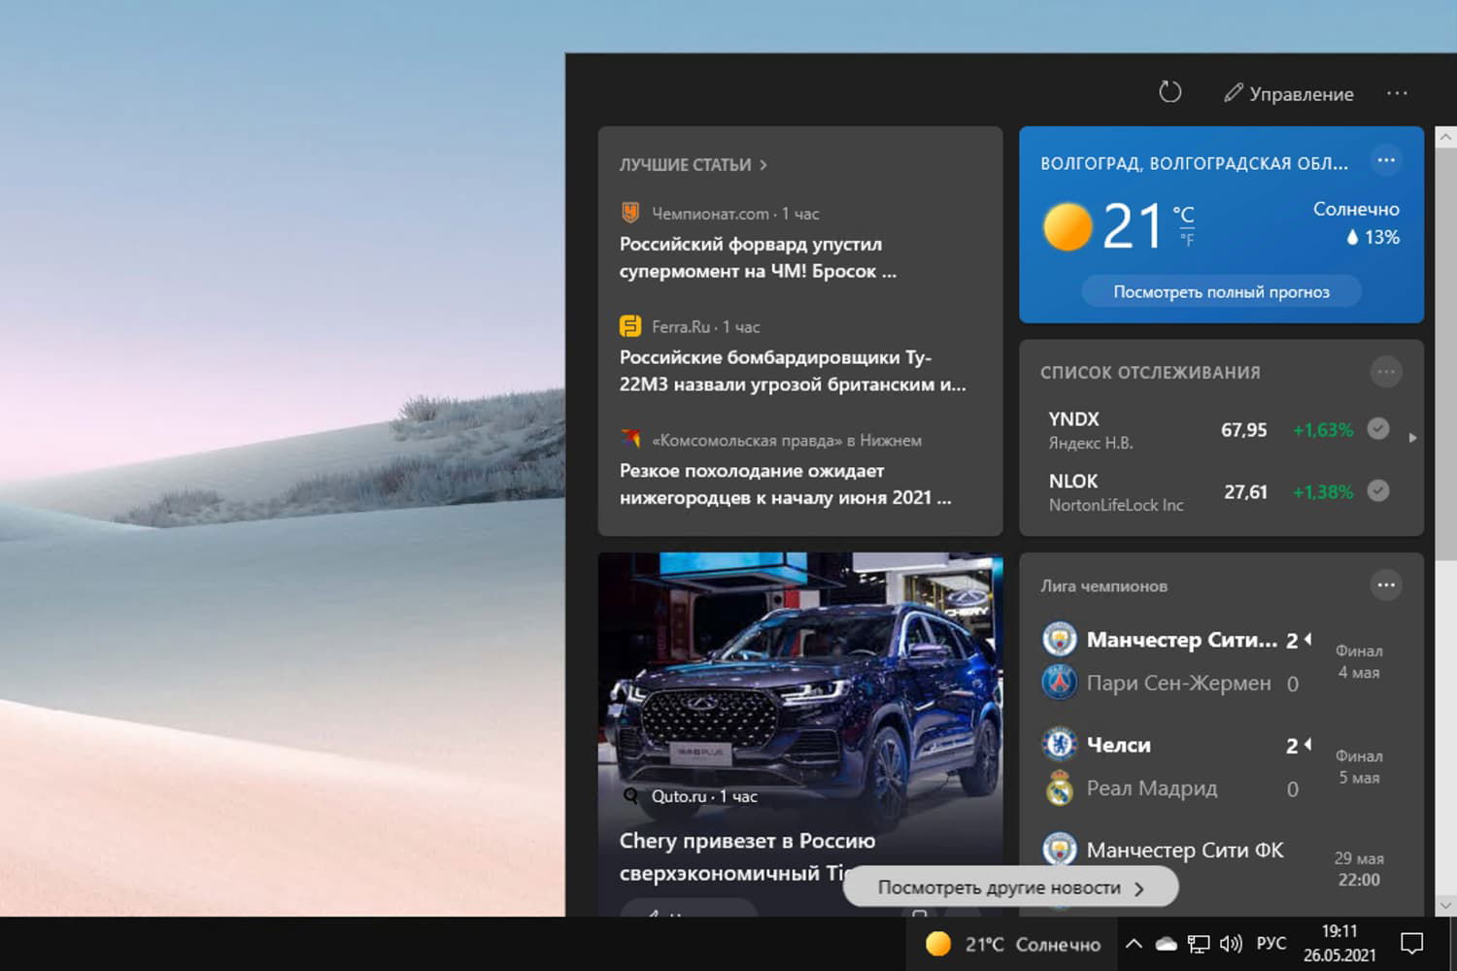Screen dimensions: 1457x971
Task: Open the Лига чемпионов card three-dots menu
Action: (x=1386, y=585)
